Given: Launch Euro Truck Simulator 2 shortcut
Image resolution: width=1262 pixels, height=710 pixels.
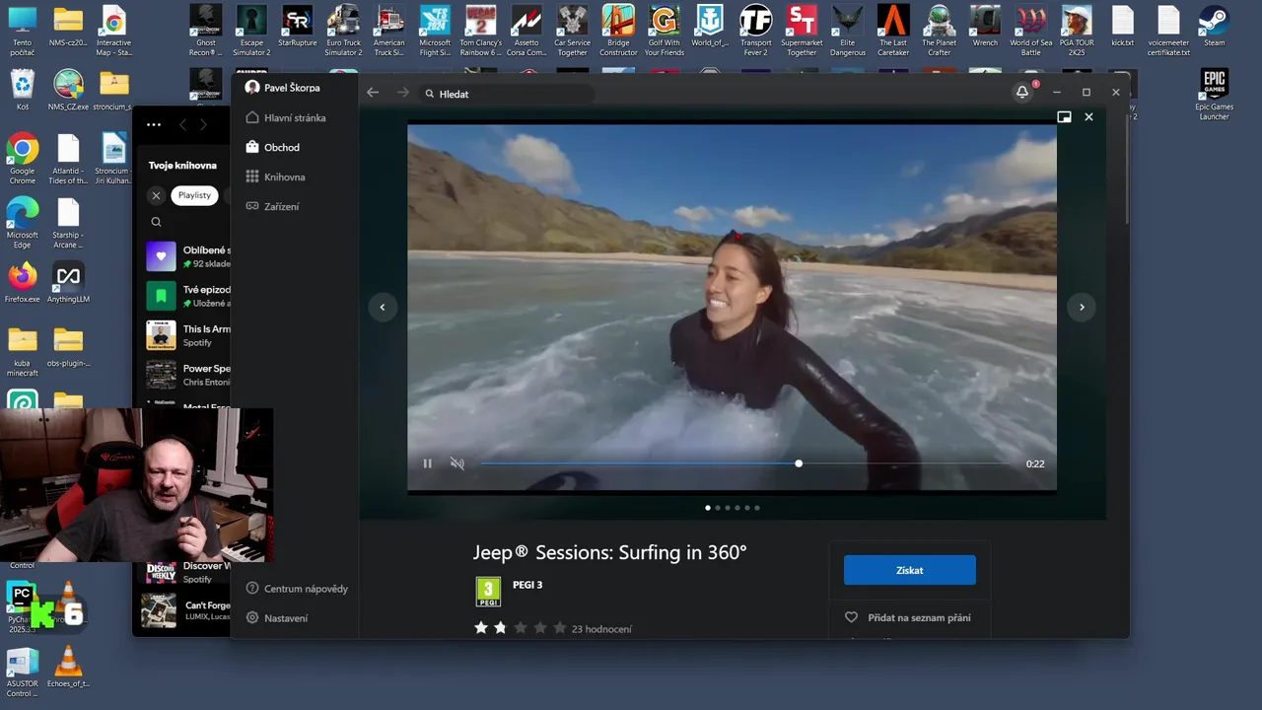Looking at the screenshot, I should pyautogui.click(x=344, y=31).
